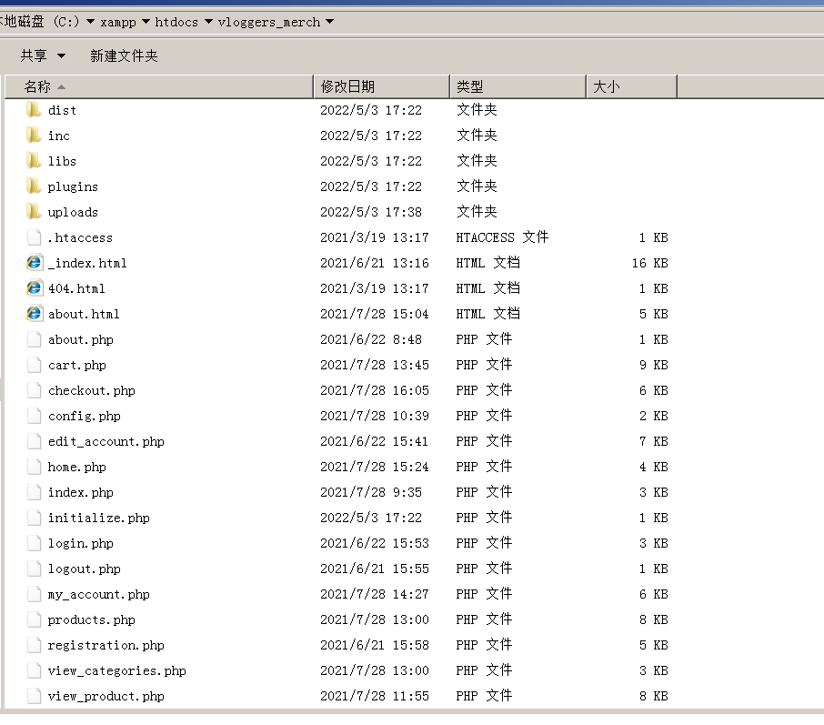Image resolution: width=824 pixels, height=725 pixels.
Task: Click the date 2022/5/3 17:38
Action: pos(371,212)
